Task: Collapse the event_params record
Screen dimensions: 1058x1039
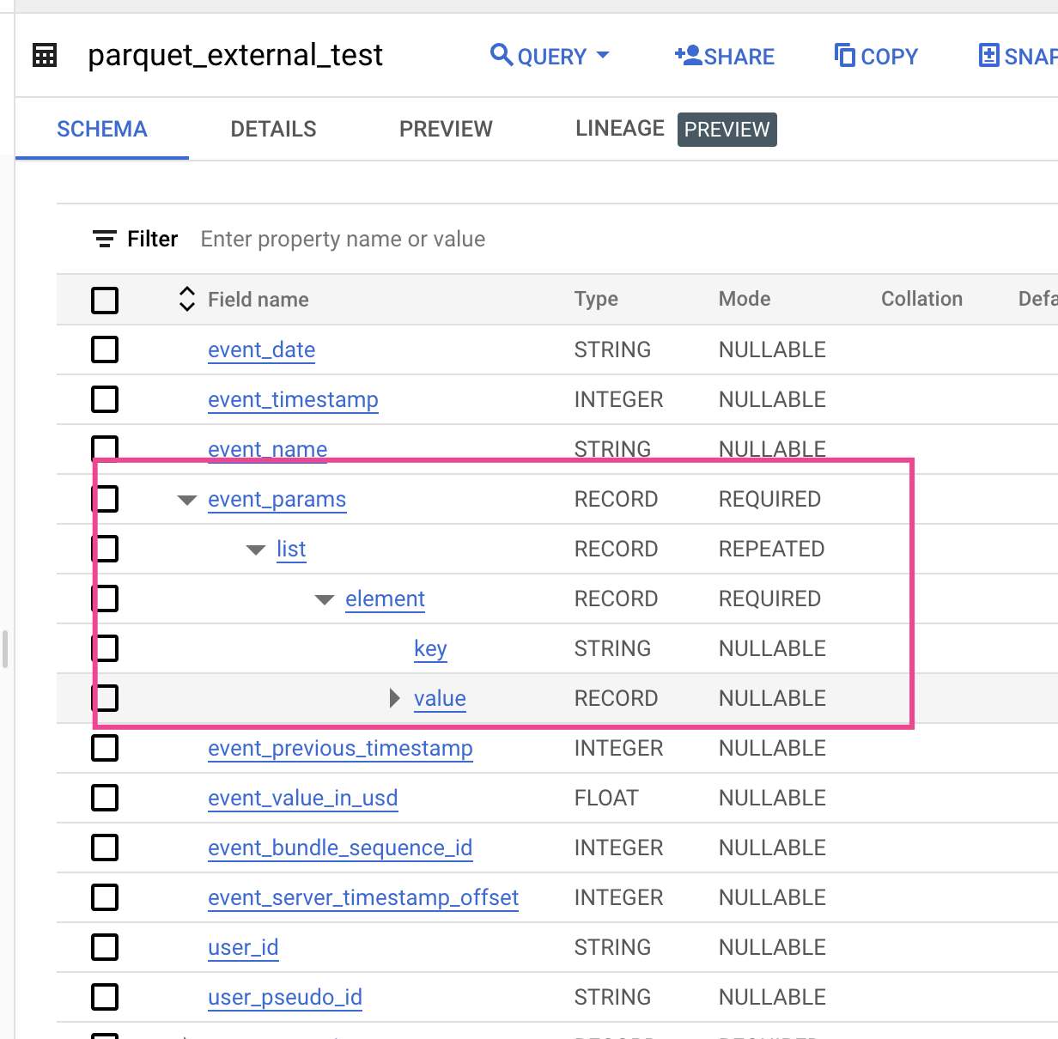Action: click(187, 500)
